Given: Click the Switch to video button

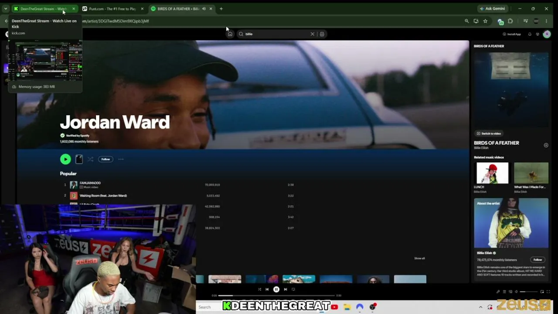Looking at the screenshot, I should pos(489,133).
